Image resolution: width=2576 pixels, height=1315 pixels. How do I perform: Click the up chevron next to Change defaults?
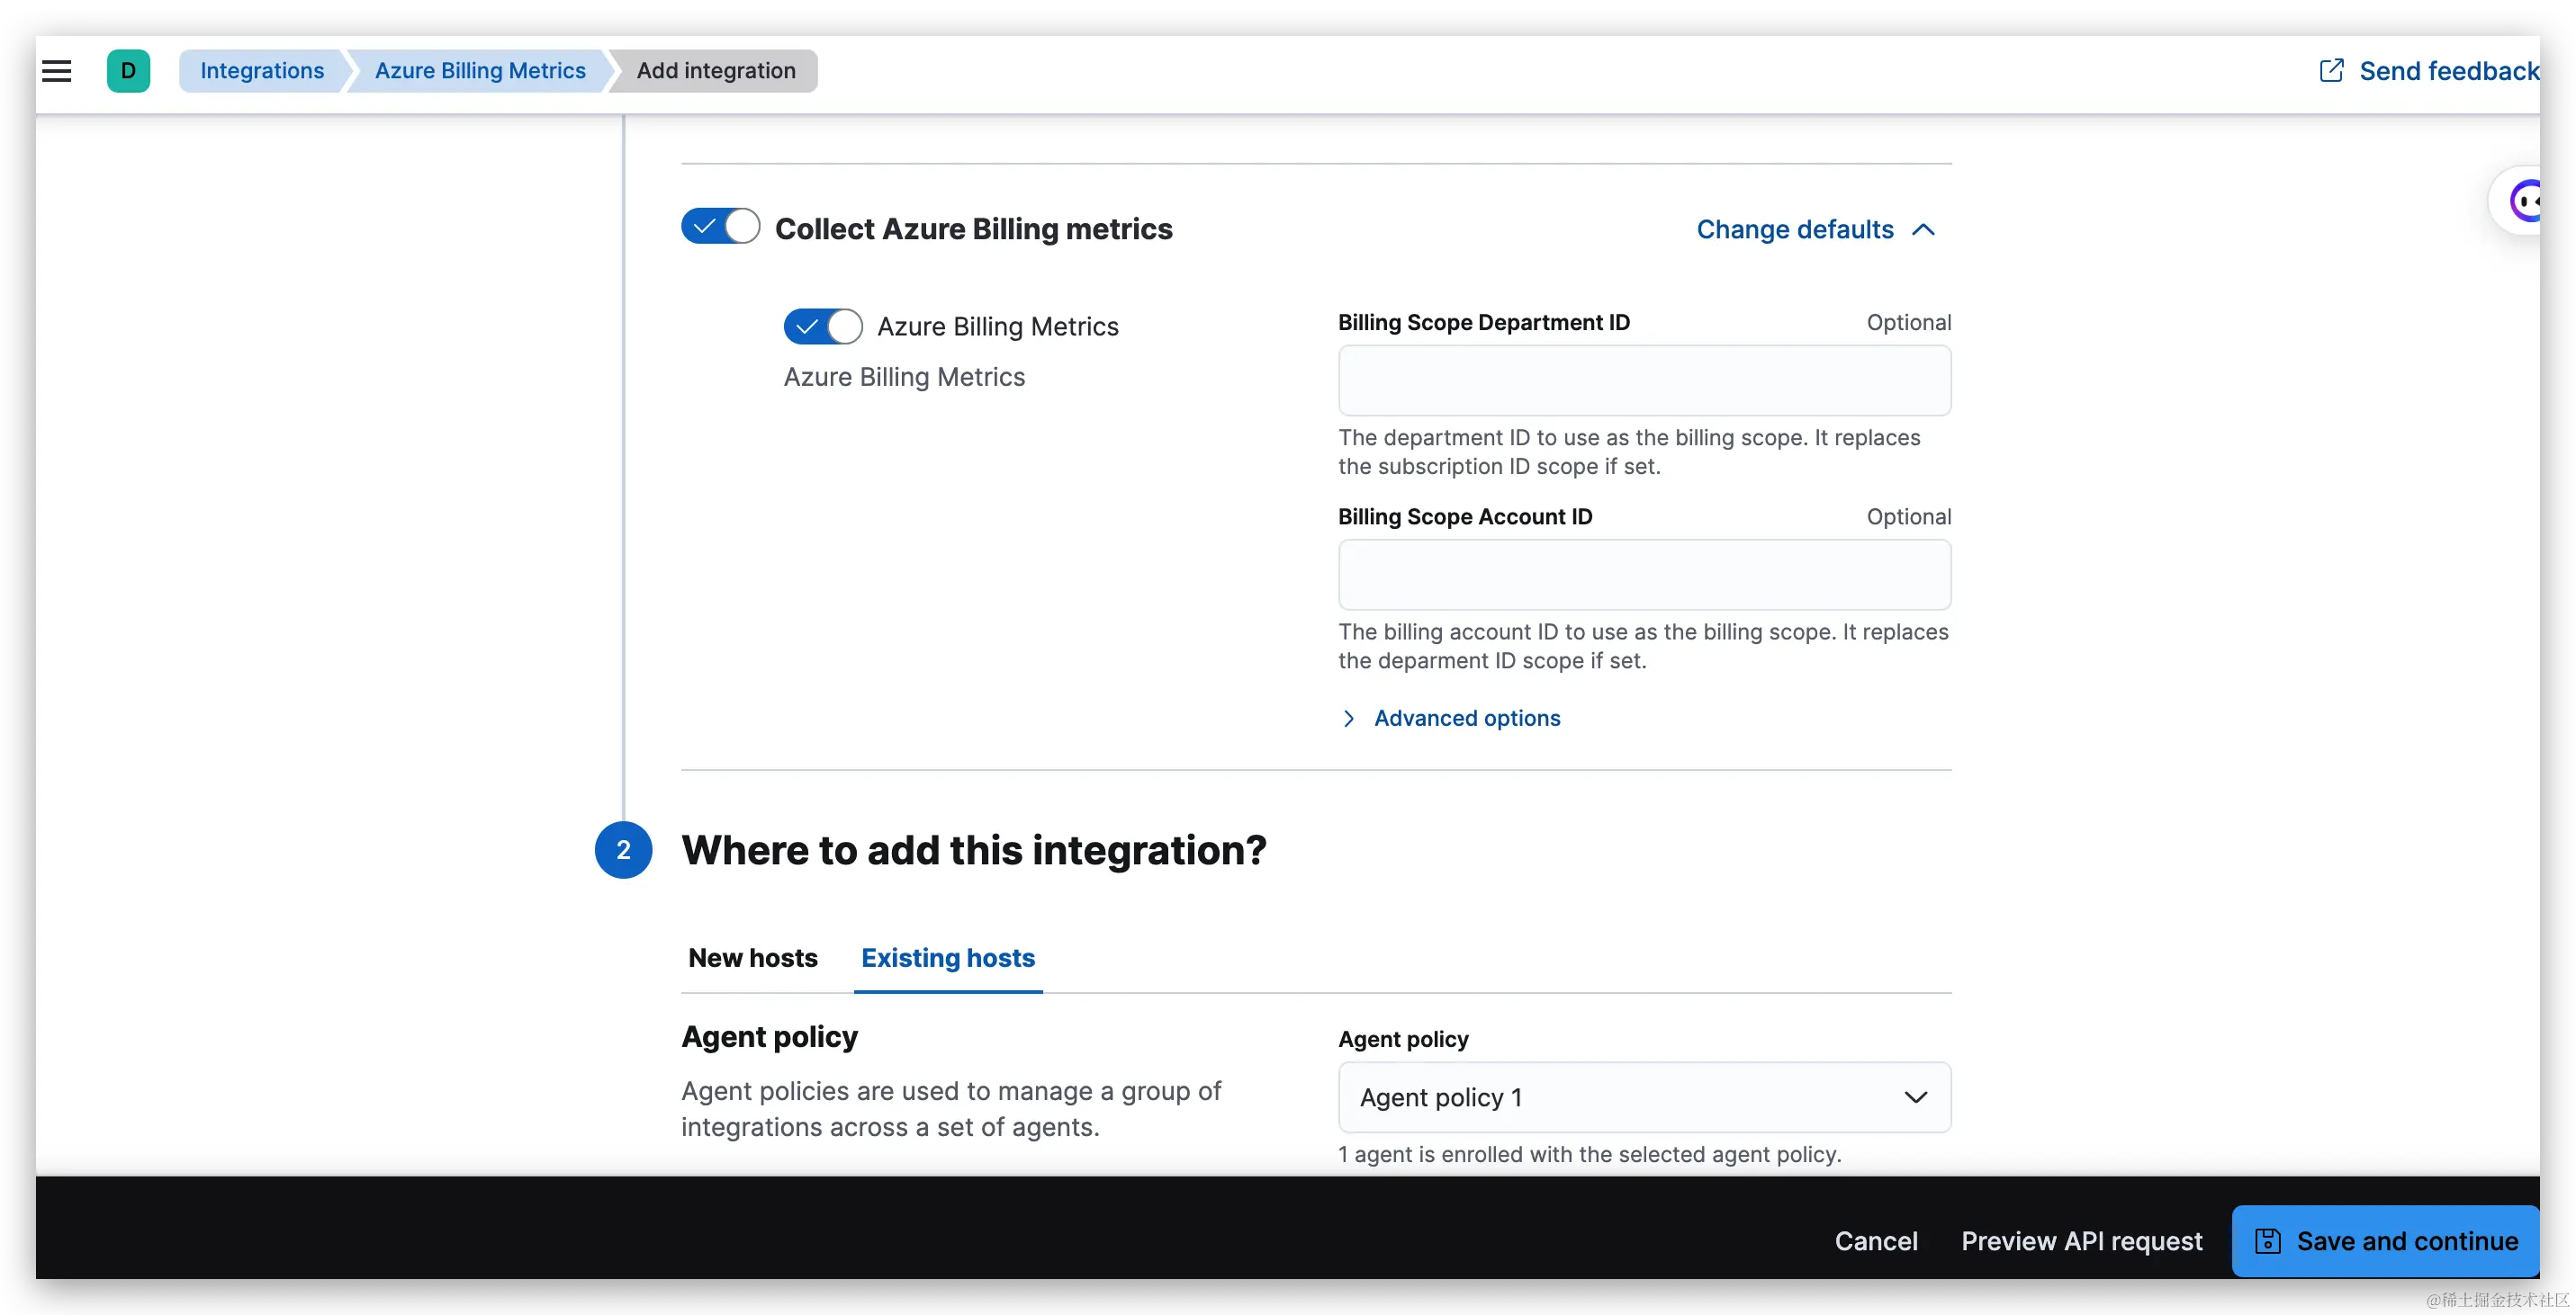click(1923, 230)
